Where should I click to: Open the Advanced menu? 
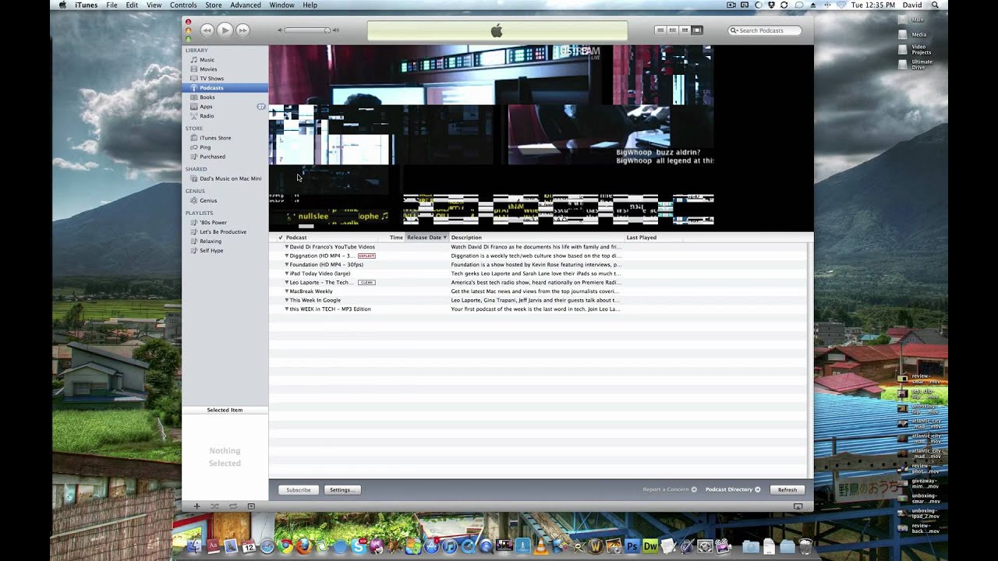(246, 5)
